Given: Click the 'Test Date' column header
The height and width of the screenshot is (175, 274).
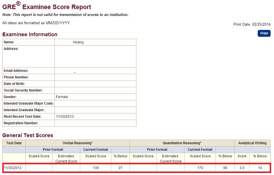Looking at the screenshot, I should 14,143.
